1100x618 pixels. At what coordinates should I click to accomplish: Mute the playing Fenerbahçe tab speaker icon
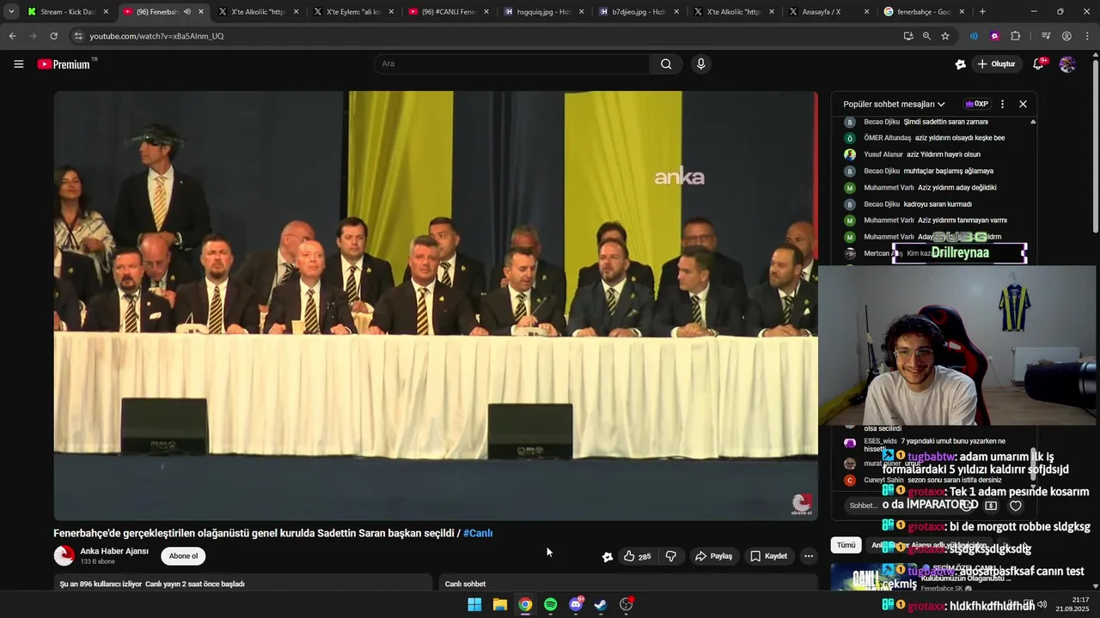point(186,12)
